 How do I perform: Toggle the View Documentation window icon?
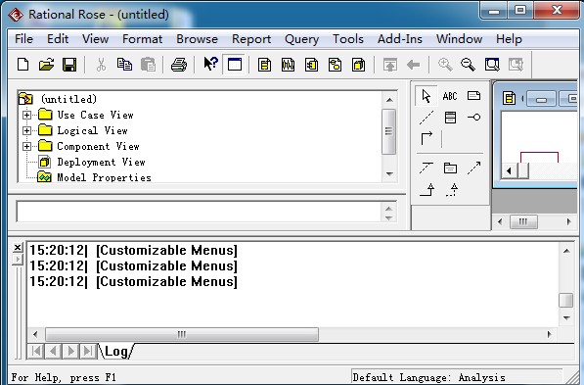coord(234,65)
